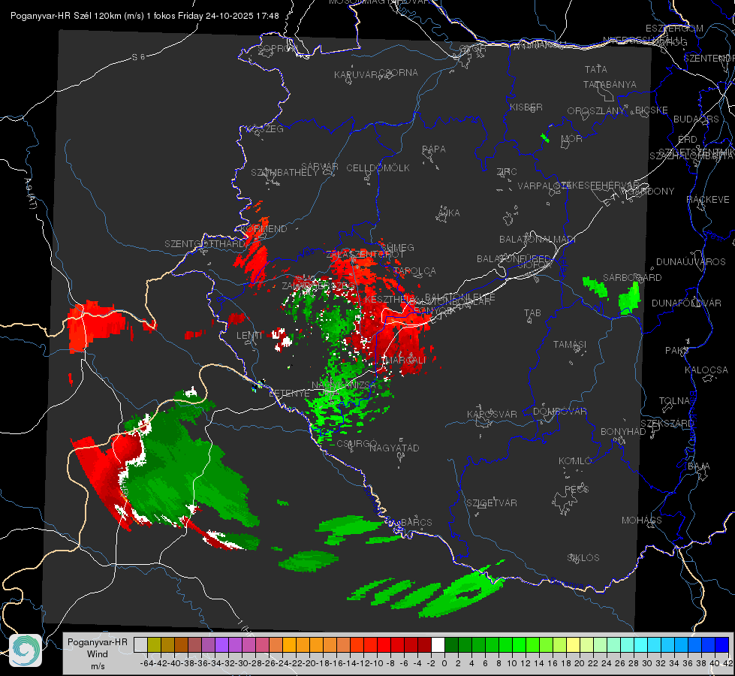Click the dark blue last legend swatch
The width and height of the screenshot is (735, 676).
722,644
